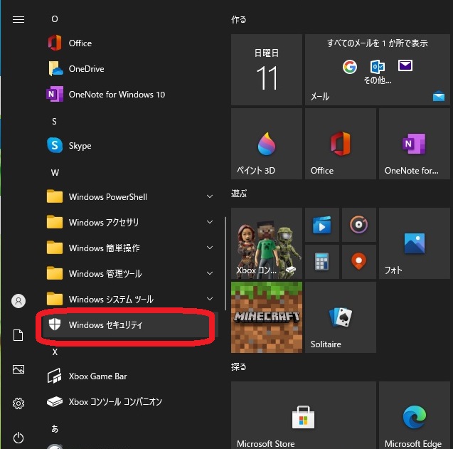Click the letter W group header
453x449 pixels.
pyautogui.click(x=55, y=173)
